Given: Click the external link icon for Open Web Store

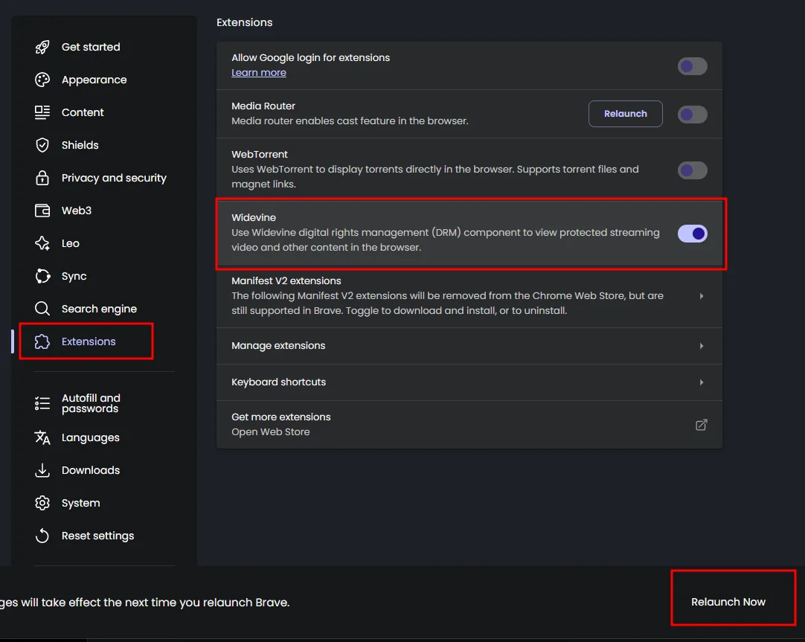Looking at the screenshot, I should [702, 425].
